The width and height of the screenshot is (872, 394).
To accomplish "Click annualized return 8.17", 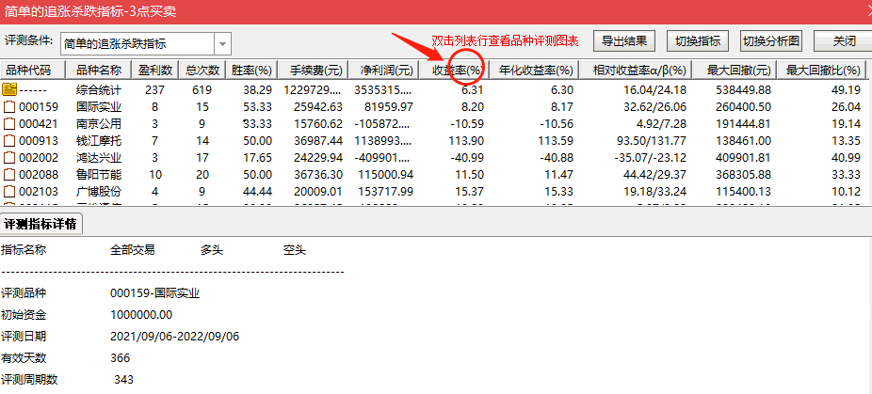I will tap(561, 106).
